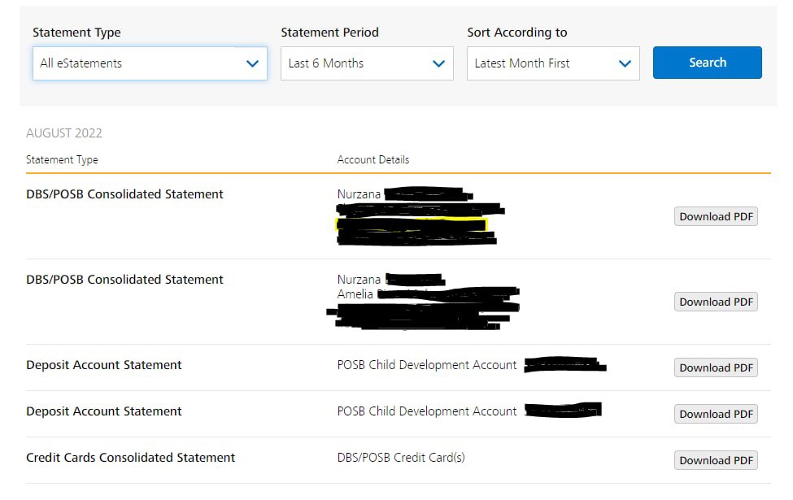This screenshot has width=793, height=500.
Task: Click the Statement Period filter label
Action: (329, 33)
